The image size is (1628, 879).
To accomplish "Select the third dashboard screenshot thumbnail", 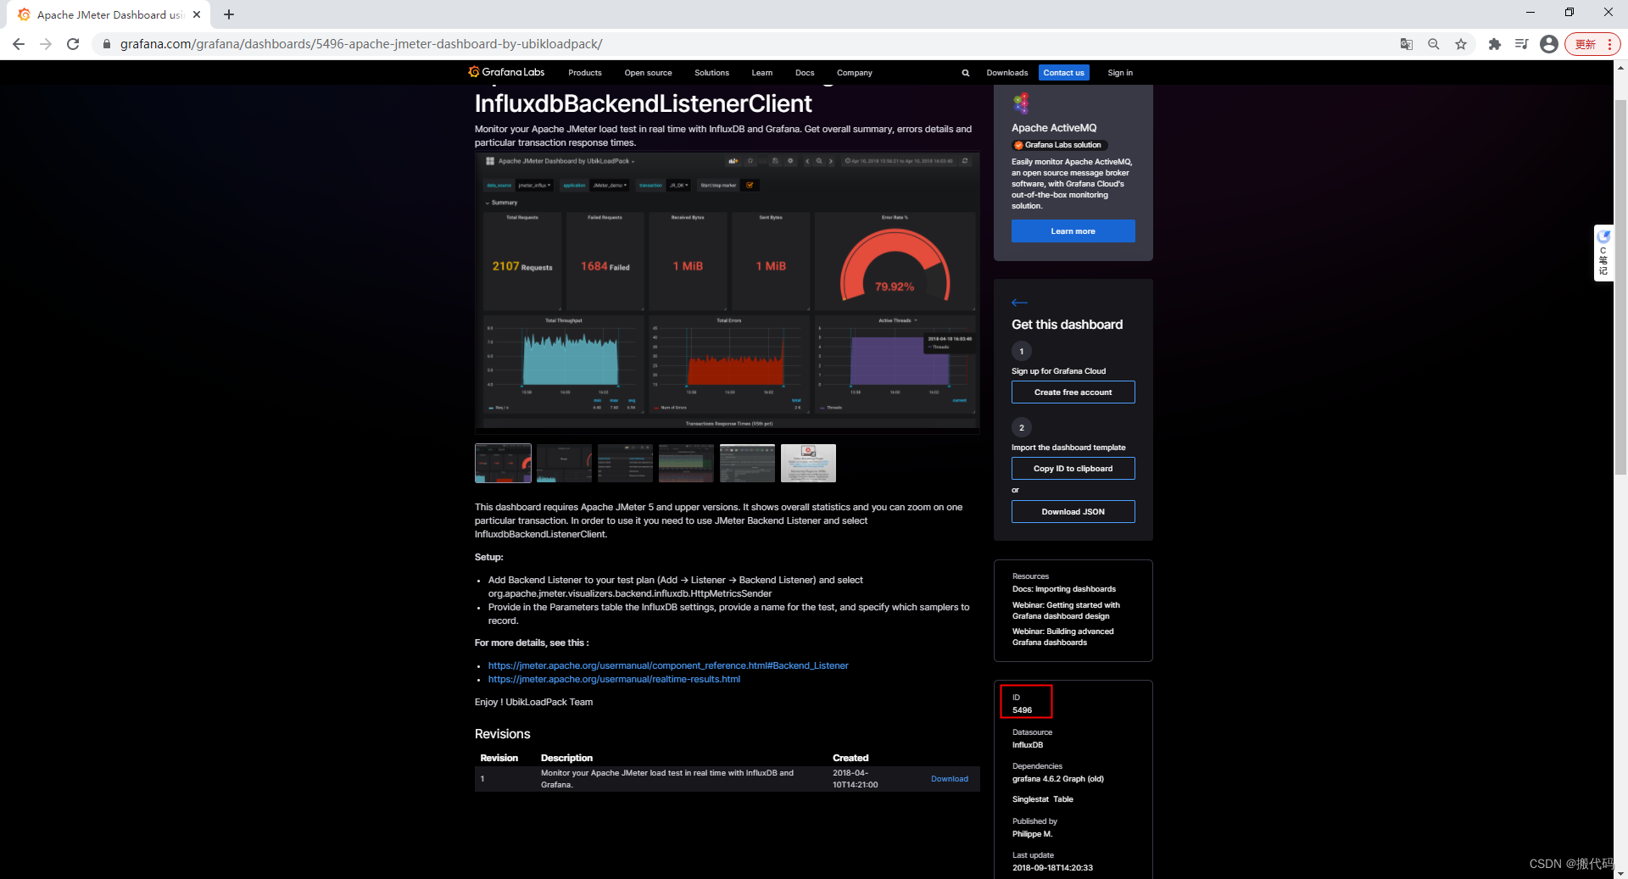I will click(x=625, y=463).
